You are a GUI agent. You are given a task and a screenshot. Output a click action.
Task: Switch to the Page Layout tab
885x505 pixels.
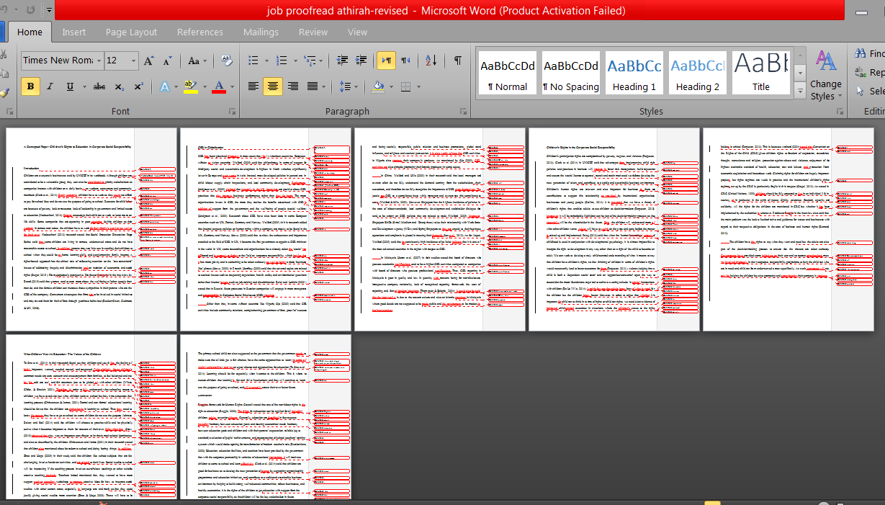131,32
